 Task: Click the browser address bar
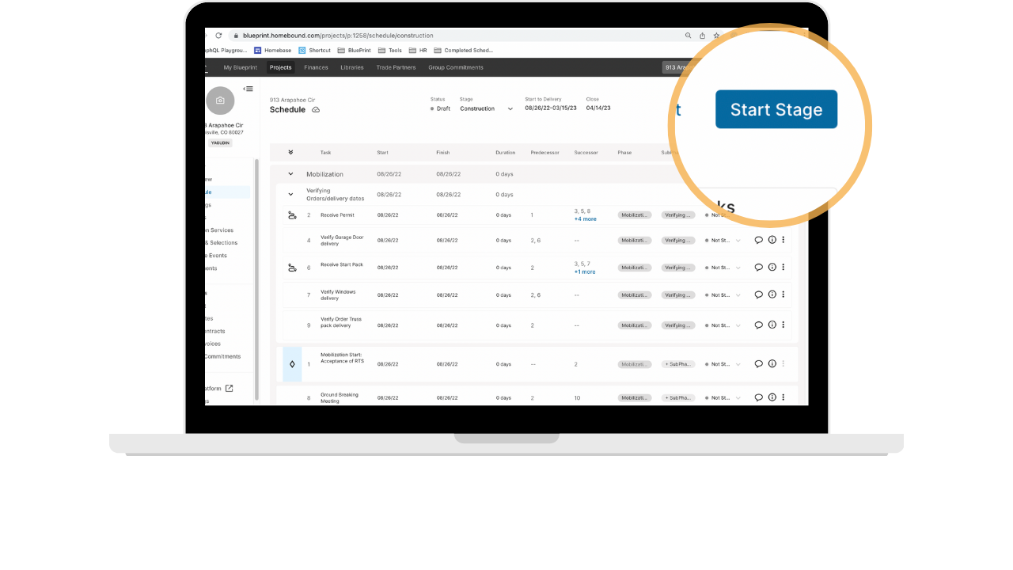pyautogui.click(x=459, y=36)
